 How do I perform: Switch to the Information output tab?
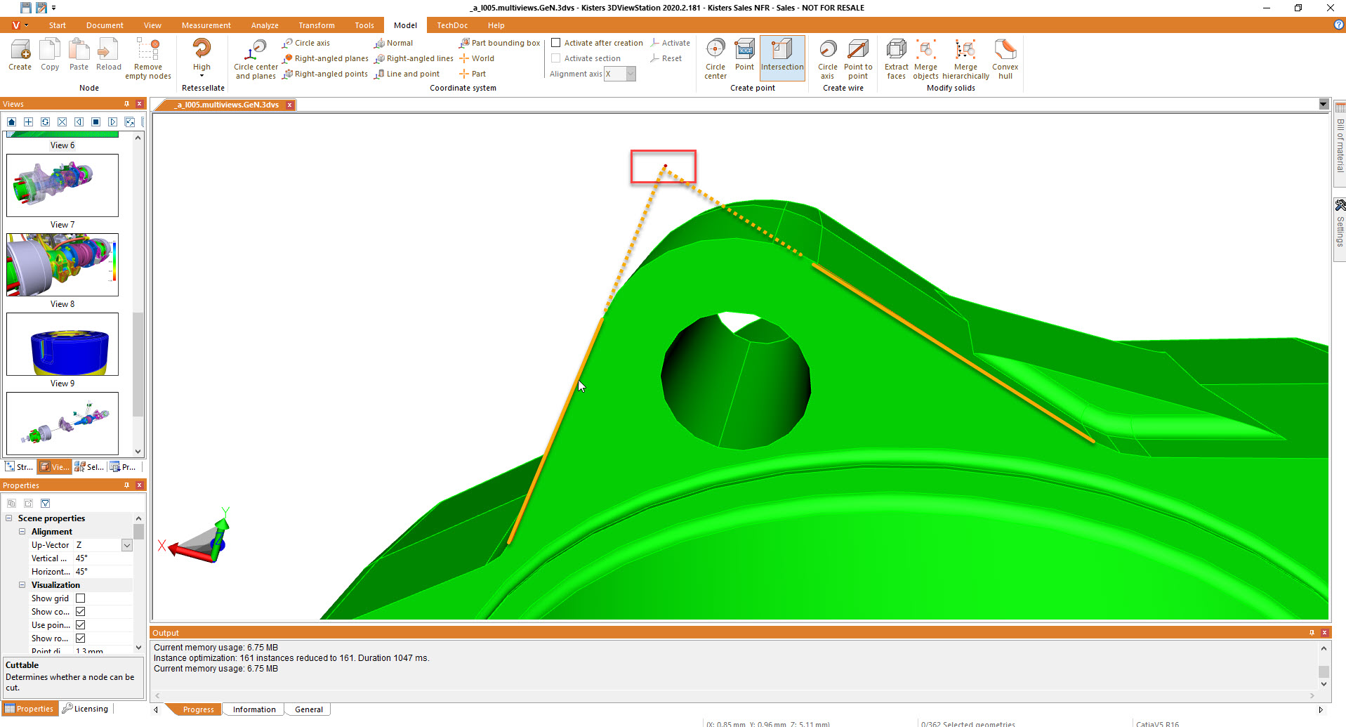(x=254, y=709)
